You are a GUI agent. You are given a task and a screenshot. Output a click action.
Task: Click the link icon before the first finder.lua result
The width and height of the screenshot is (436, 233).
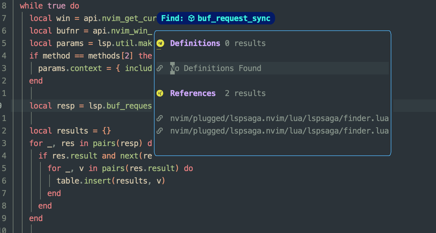click(160, 118)
